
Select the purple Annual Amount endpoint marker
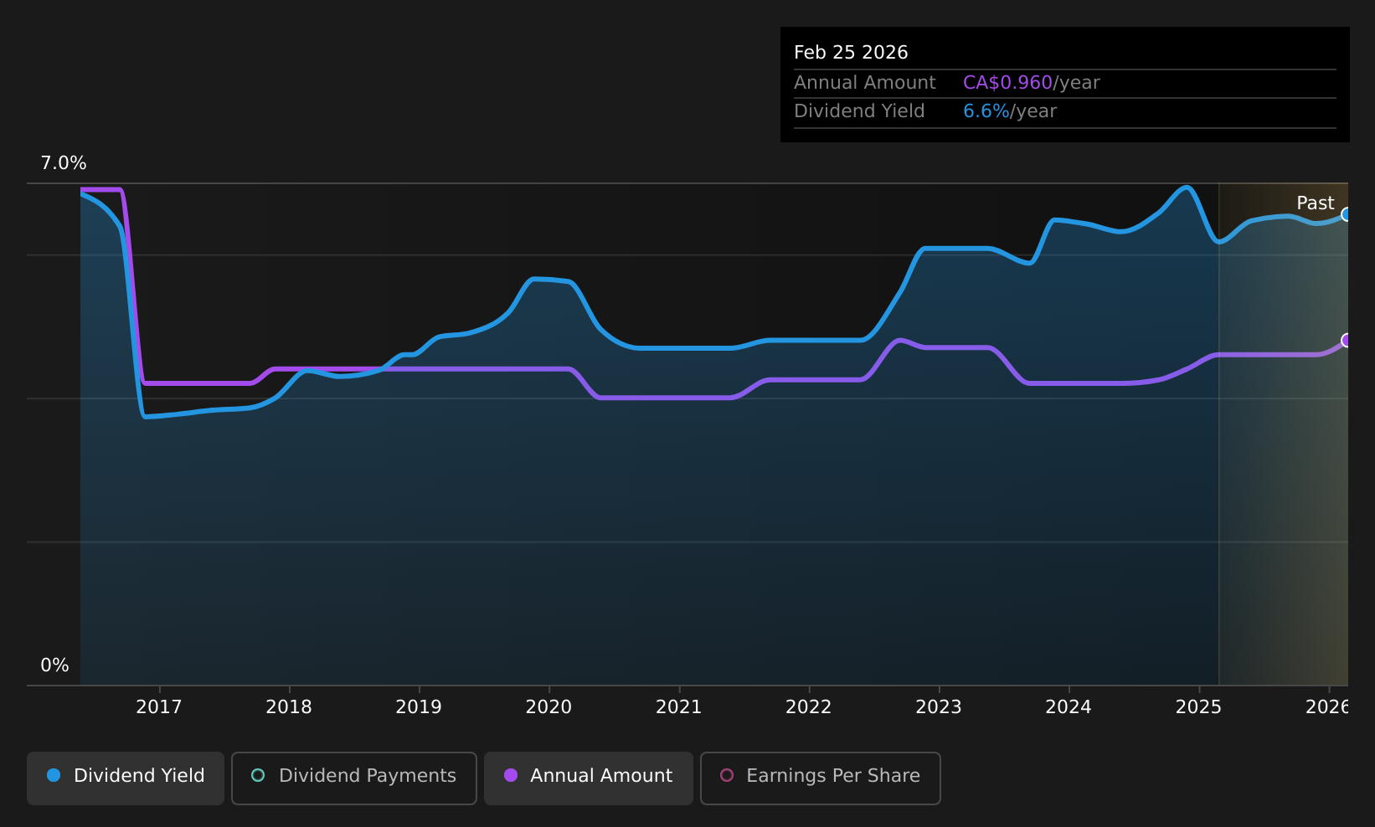coord(1347,340)
